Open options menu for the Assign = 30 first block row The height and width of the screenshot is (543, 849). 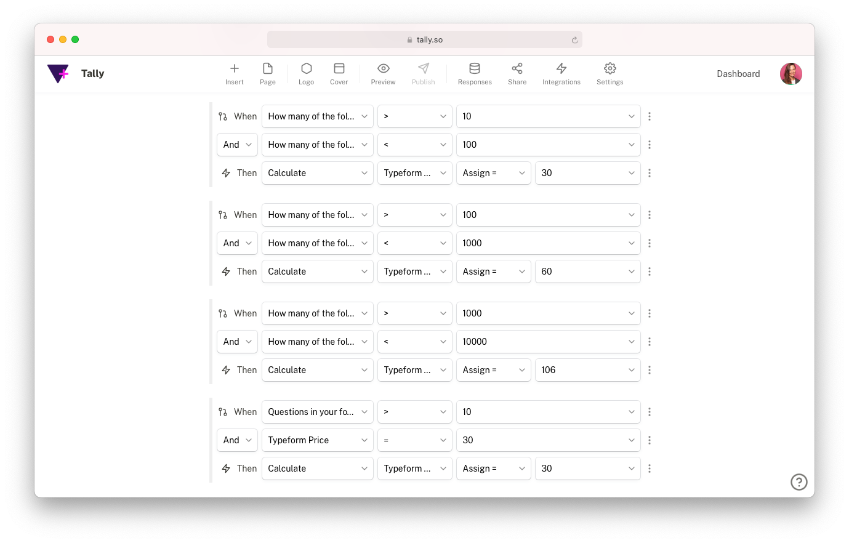click(x=650, y=173)
